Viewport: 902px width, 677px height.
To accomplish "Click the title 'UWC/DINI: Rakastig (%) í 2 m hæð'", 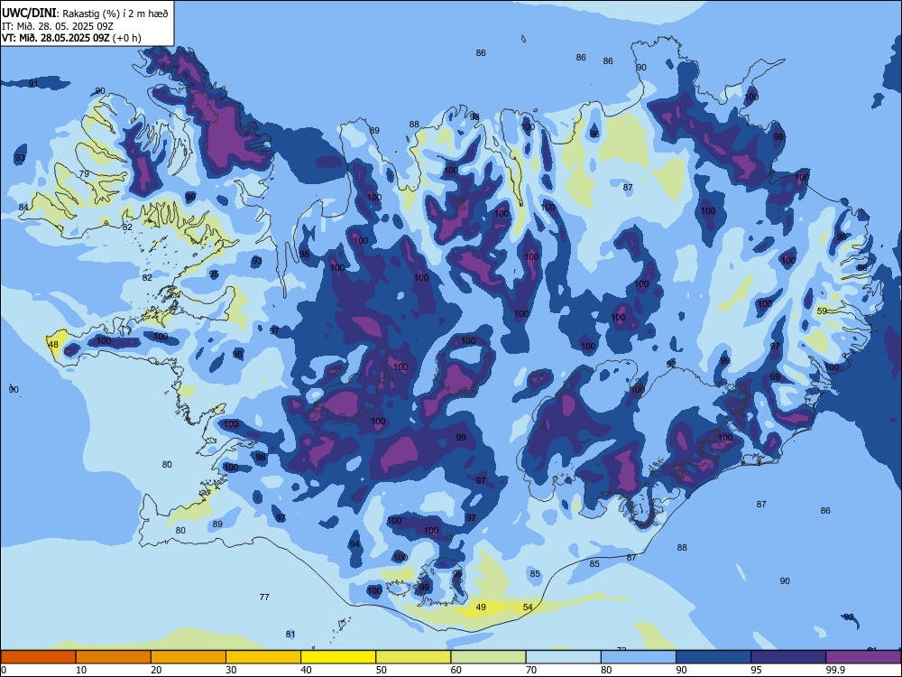I will 85,14.
